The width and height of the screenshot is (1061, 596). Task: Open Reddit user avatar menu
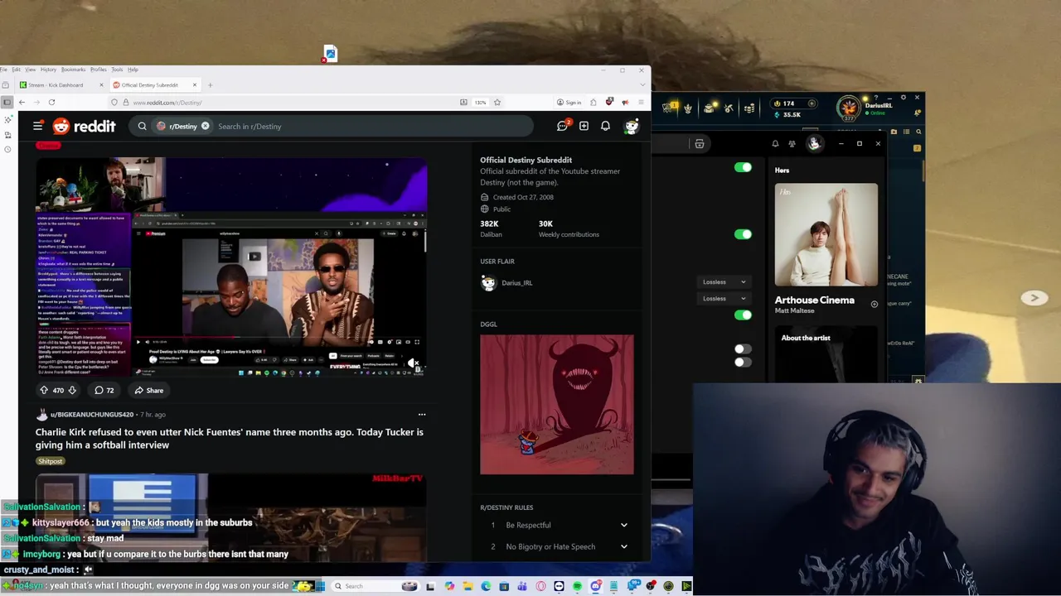click(x=632, y=126)
